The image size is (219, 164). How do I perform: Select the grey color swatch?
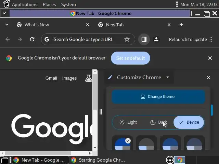coord(146,143)
